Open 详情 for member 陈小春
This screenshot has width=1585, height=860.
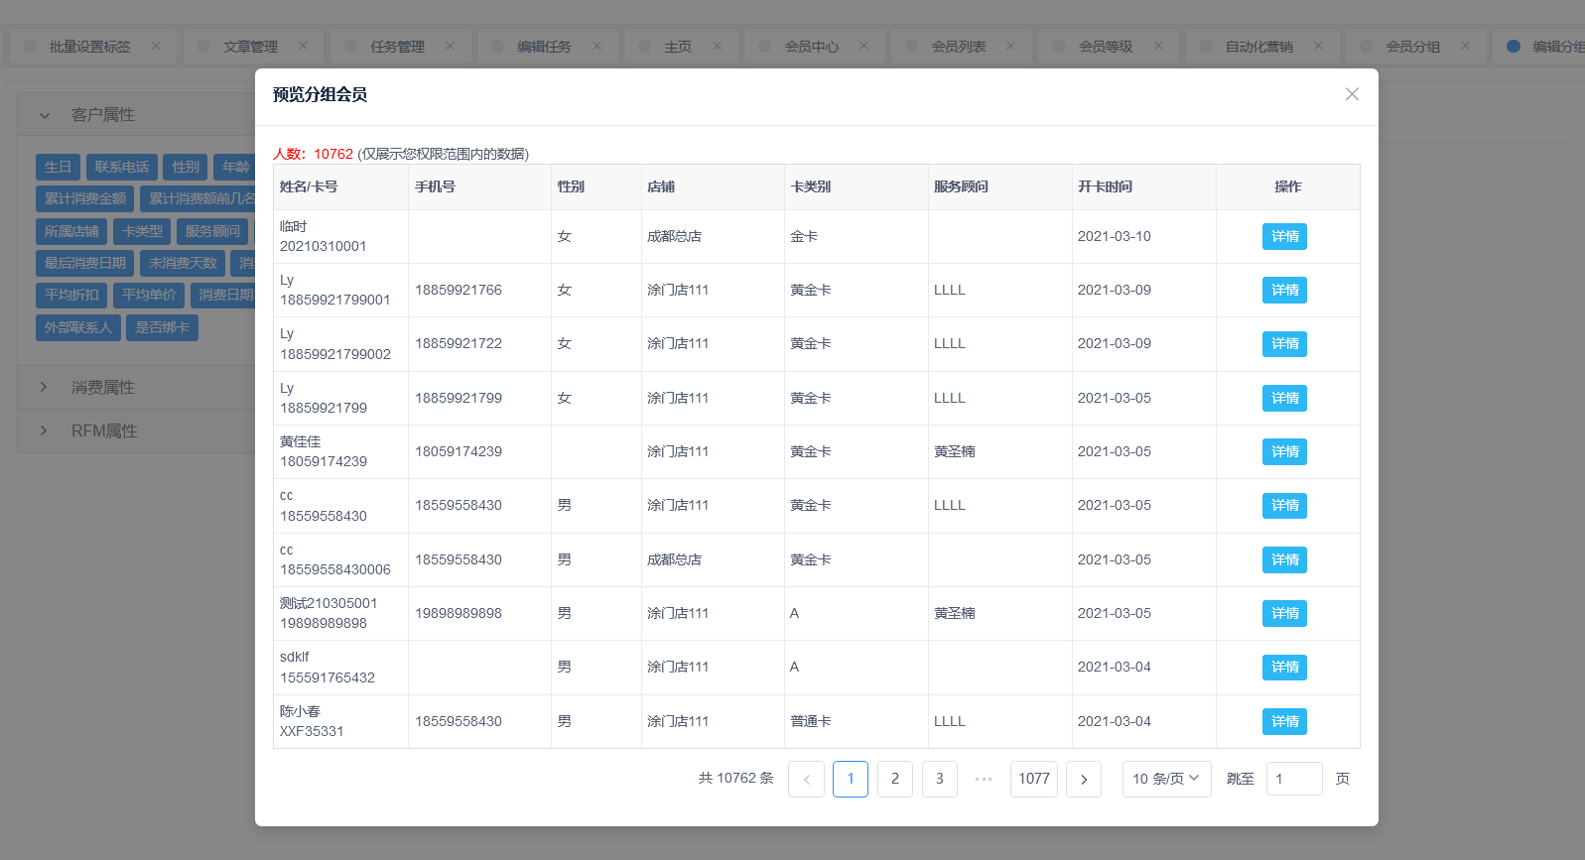pyautogui.click(x=1284, y=722)
